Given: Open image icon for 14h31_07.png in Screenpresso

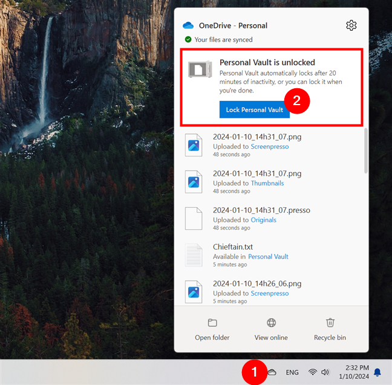Looking at the screenshot, I should click(194, 145).
